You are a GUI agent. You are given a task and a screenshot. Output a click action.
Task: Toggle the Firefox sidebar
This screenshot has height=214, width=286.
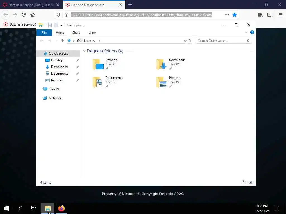tap(269, 15)
